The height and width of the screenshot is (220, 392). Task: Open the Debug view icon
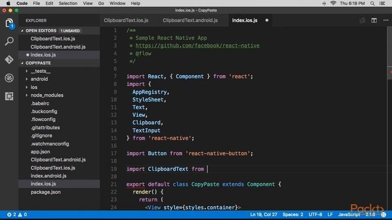point(9,78)
